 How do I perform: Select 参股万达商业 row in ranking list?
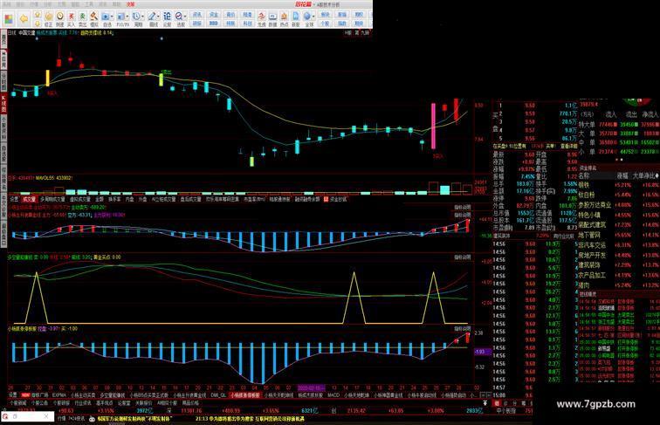618,205
